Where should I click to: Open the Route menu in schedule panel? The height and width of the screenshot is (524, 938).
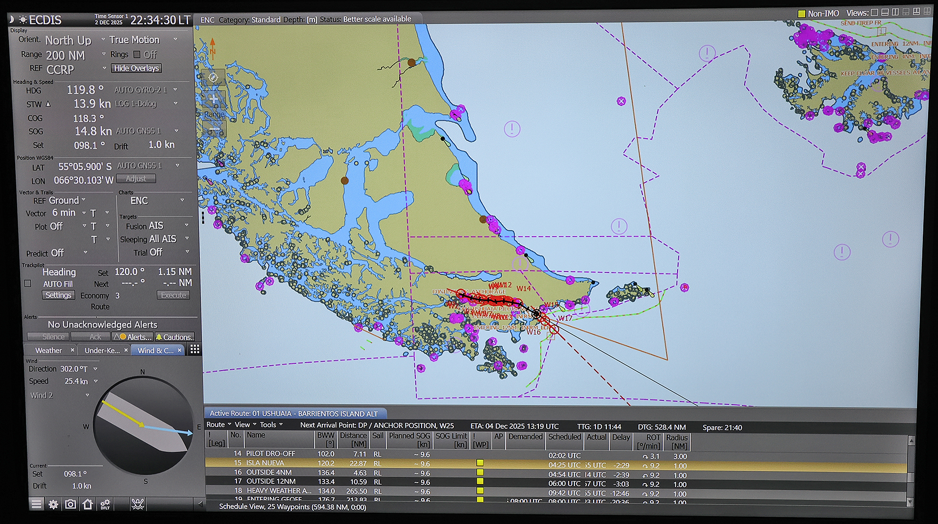click(218, 425)
